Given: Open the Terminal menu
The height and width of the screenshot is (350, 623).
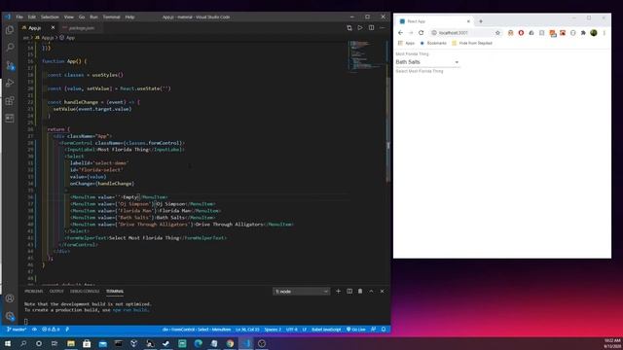Looking at the screenshot, I should click(x=112, y=17).
